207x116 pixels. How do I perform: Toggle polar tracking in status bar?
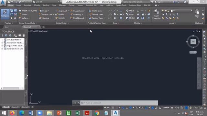(131, 108)
